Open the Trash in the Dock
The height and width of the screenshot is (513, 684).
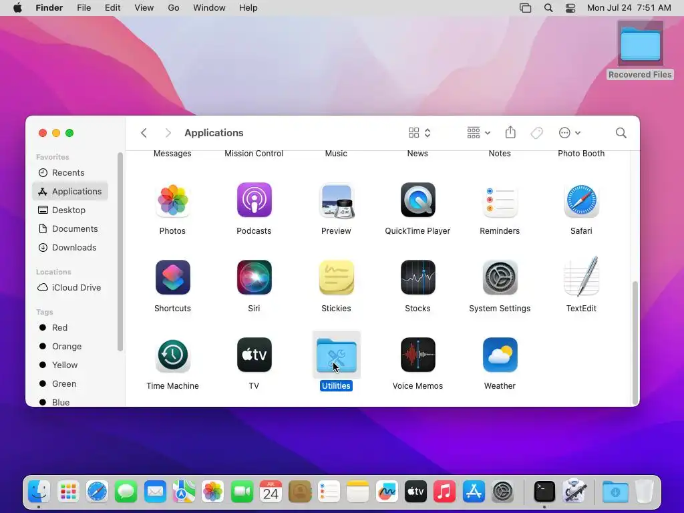pyautogui.click(x=644, y=492)
